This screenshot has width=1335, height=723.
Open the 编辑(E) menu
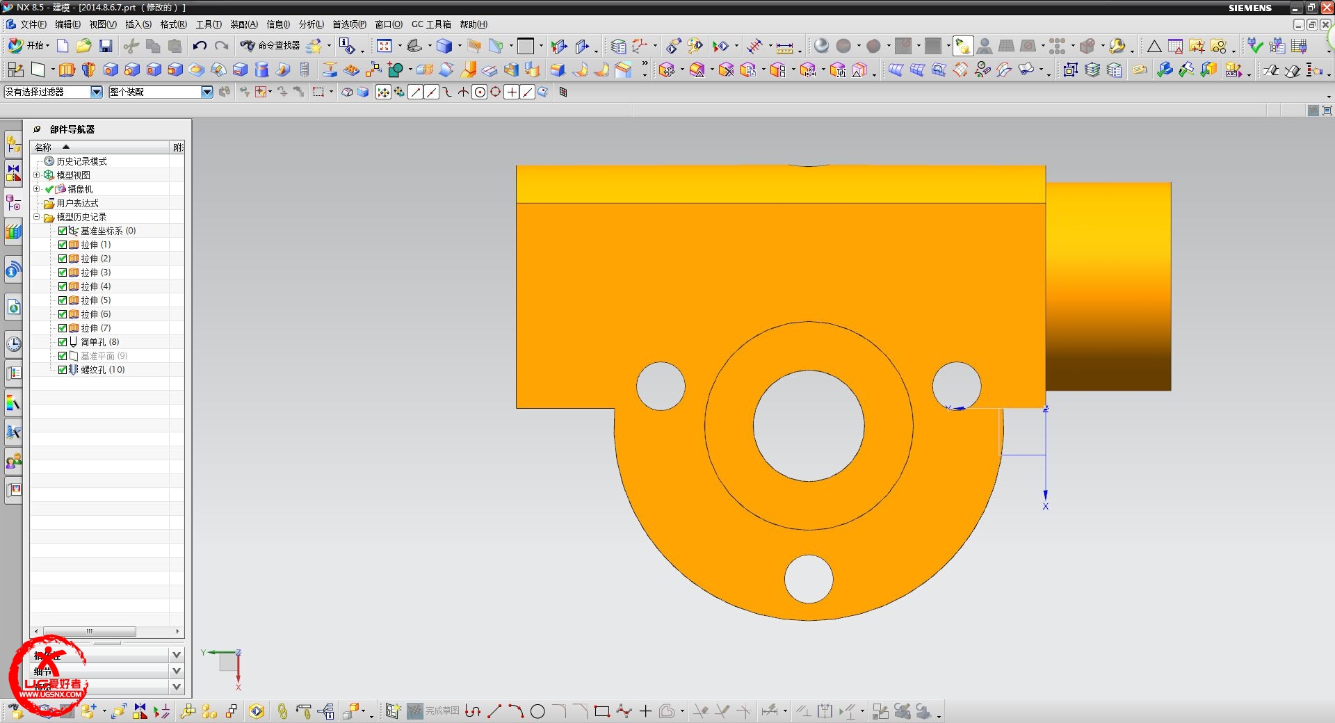67,24
